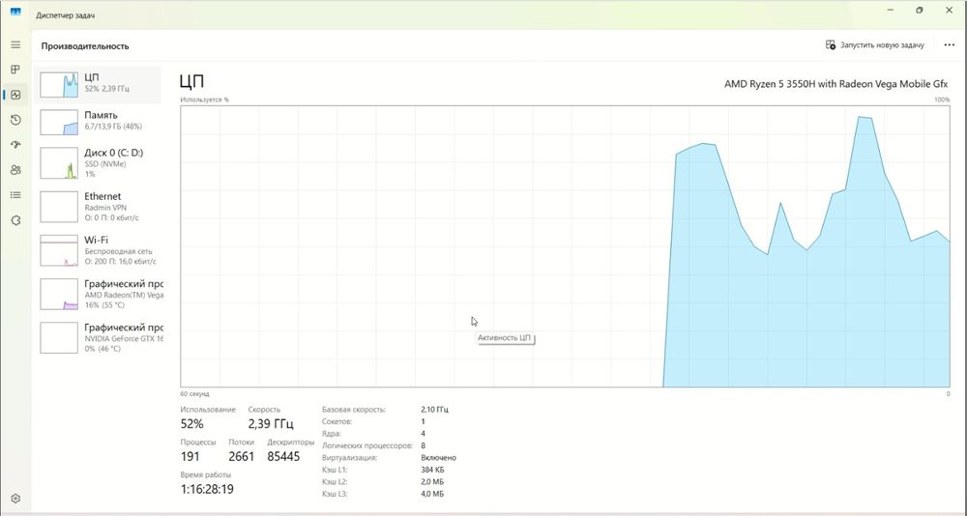Select the Память performance item
967x516 pixels.
[100, 122]
